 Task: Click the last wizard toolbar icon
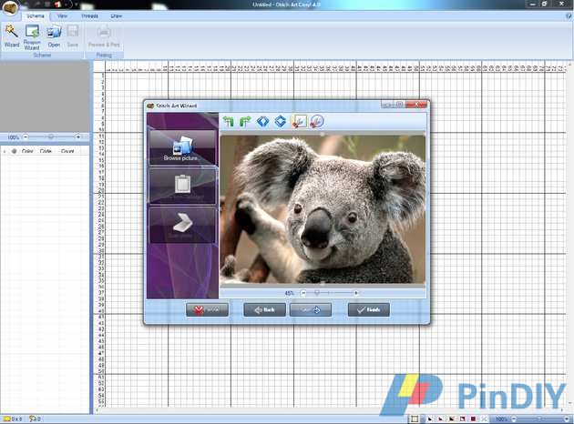[x=315, y=121]
